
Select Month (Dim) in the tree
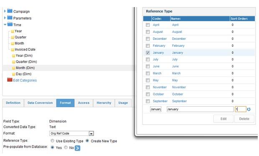pyautogui.click(x=25, y=68)
